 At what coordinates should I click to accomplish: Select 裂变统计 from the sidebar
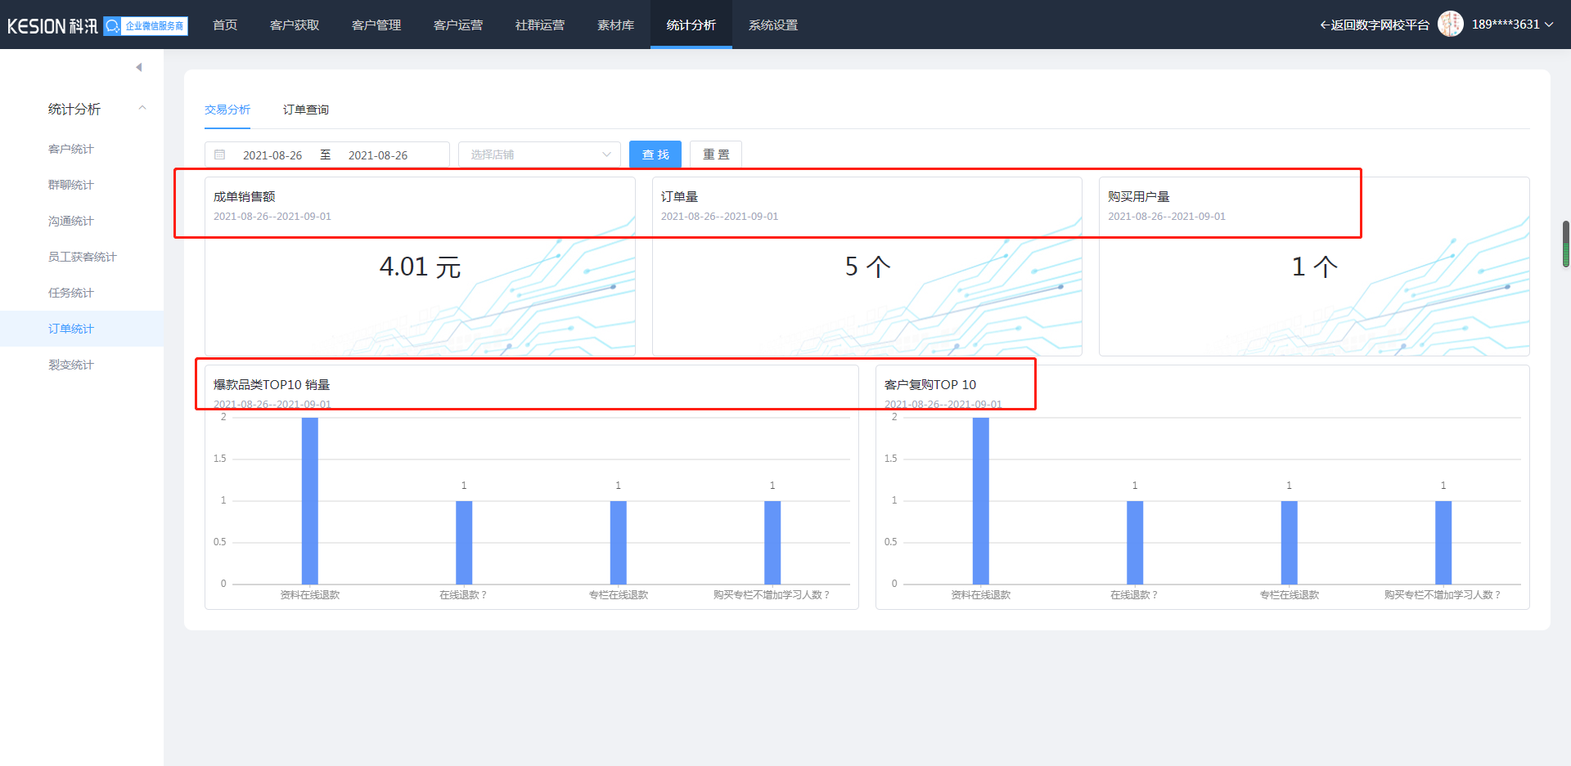[71, 365]
